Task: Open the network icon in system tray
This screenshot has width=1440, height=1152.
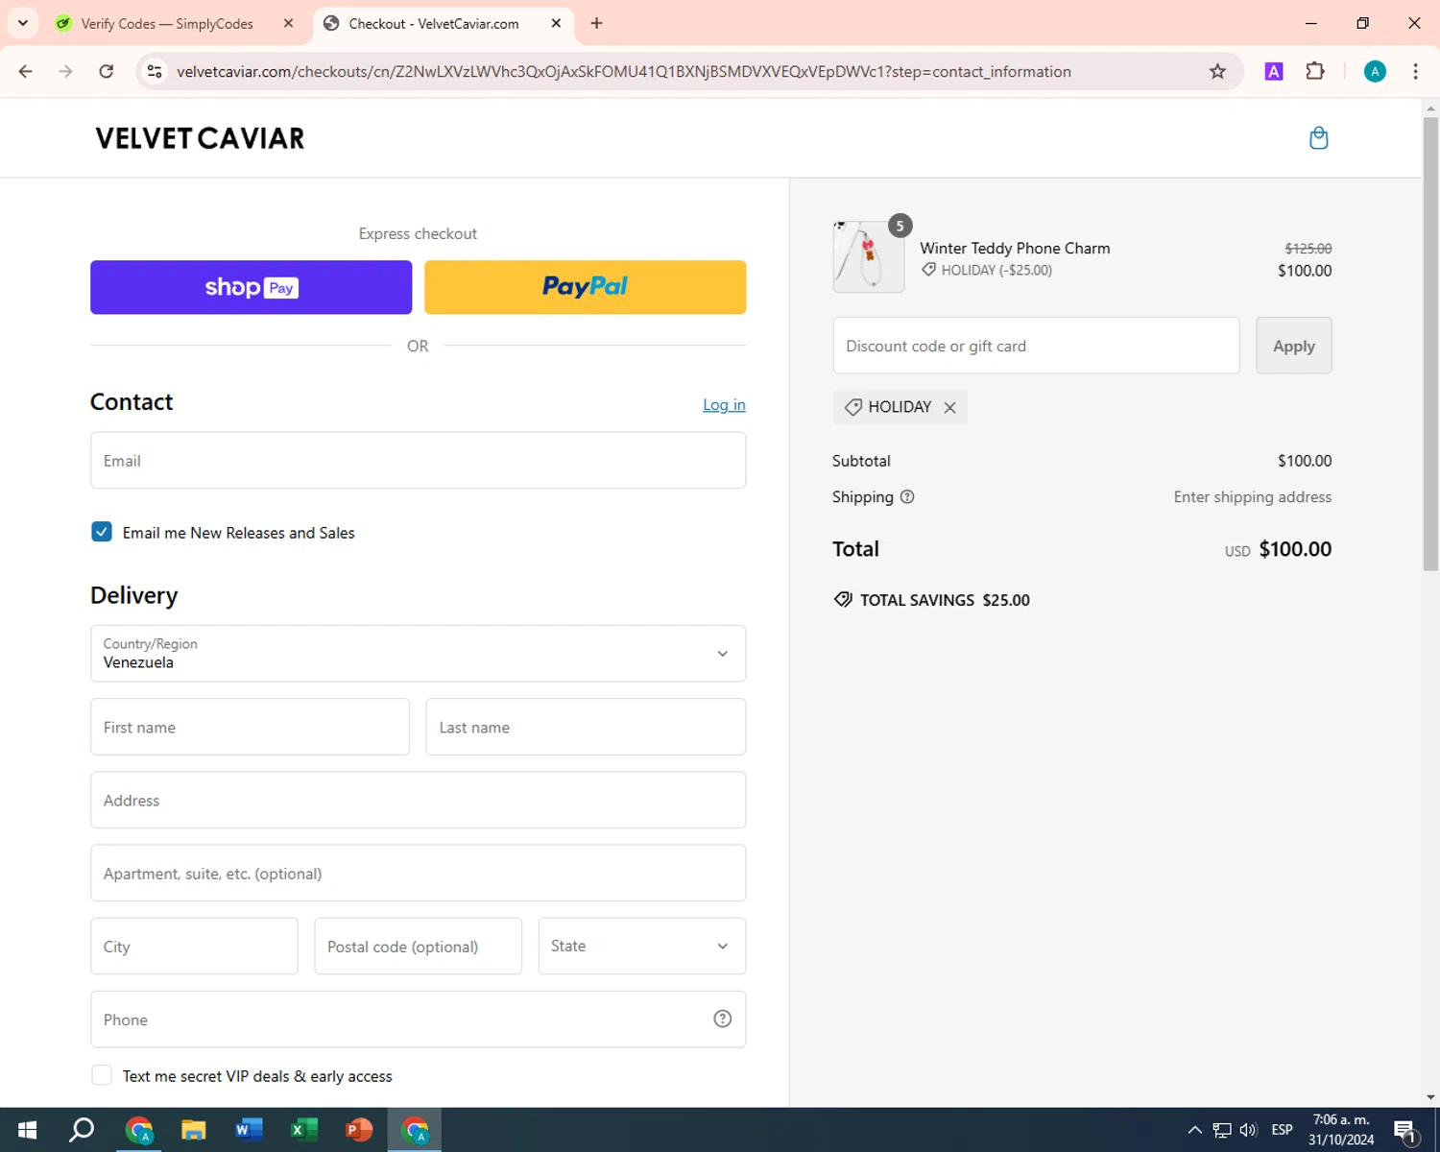Action: pyautogui.click(x=1222, y=1130)
